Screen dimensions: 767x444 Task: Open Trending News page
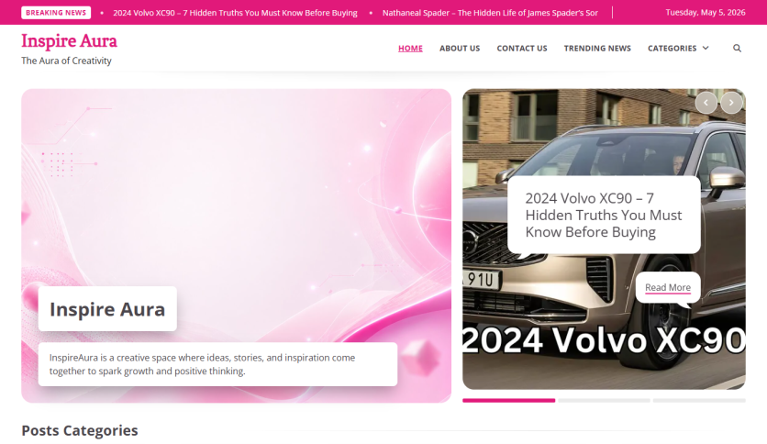pyautogui.click(x=597, y=49)
